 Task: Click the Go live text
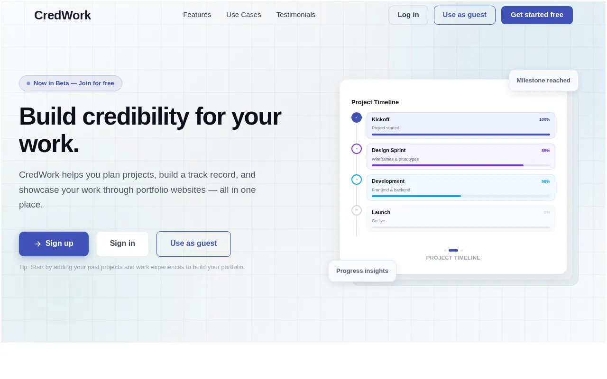coord(378,221)
